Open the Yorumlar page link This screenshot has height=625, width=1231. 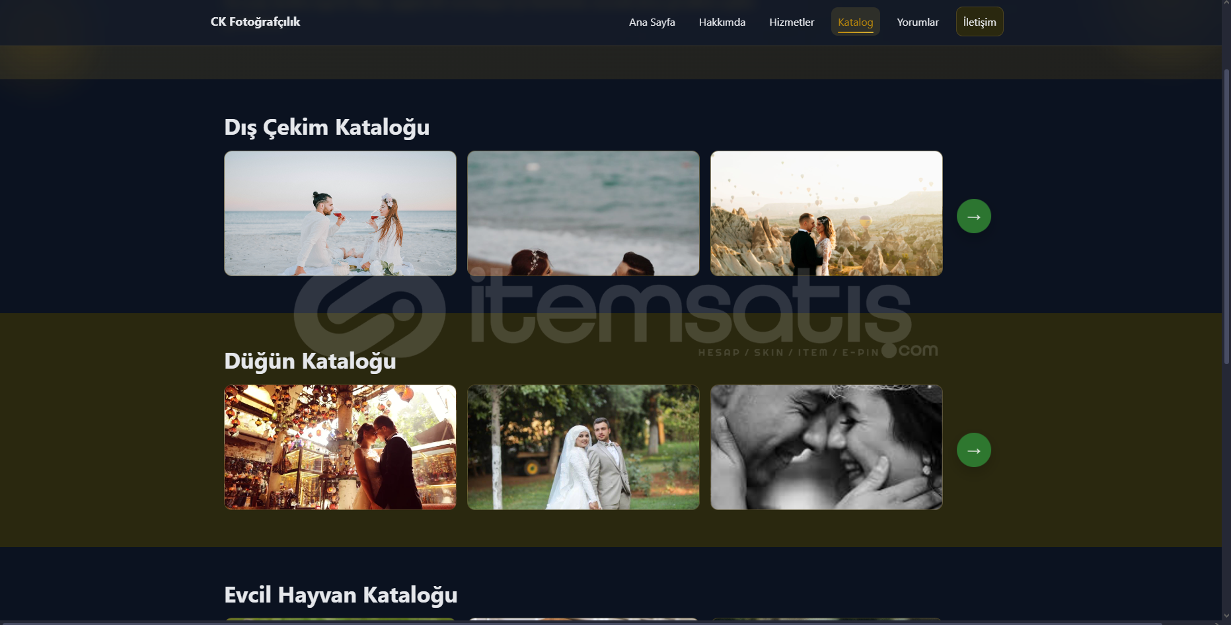[917, 22]
